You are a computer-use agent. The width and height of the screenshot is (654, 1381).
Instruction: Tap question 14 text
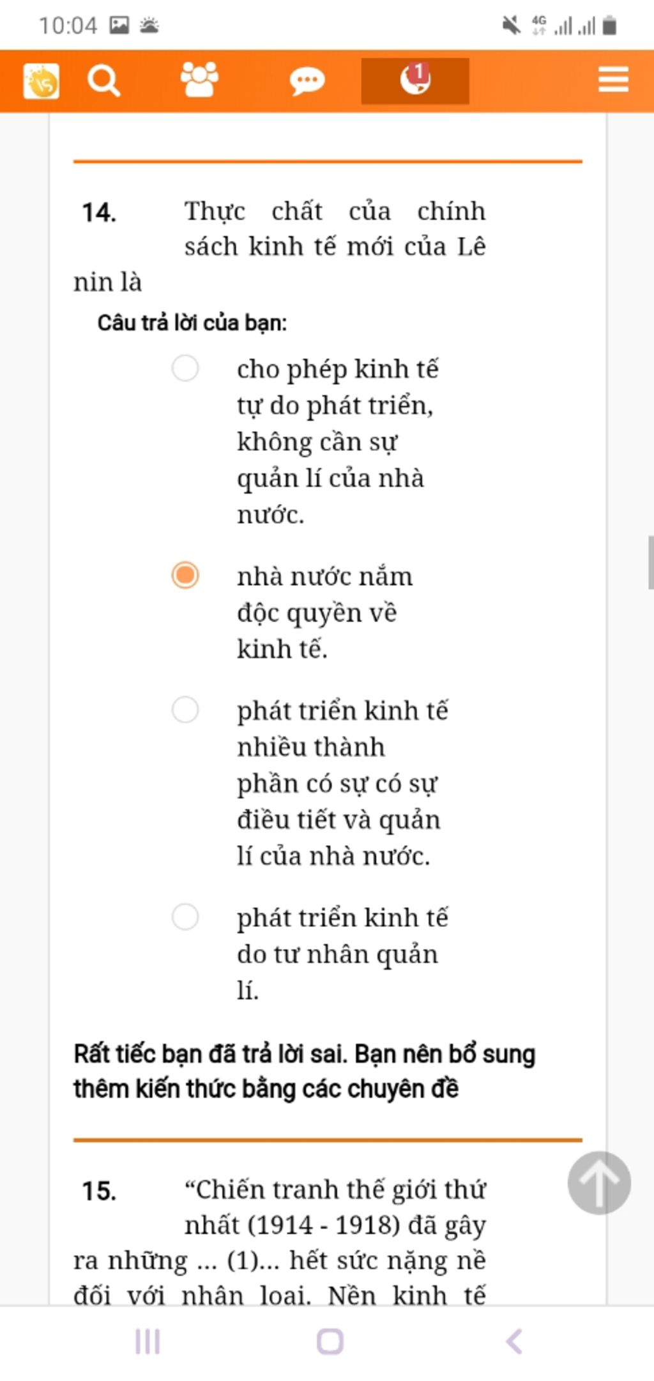280,247
